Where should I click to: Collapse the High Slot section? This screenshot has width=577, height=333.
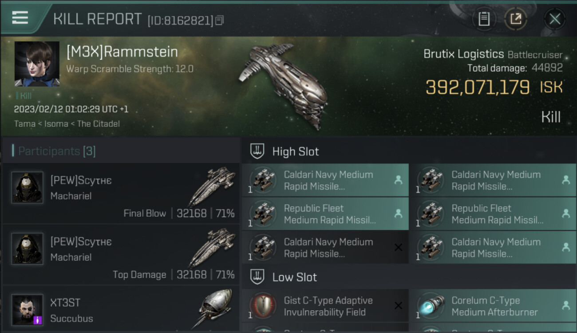[x=257, y=151]
